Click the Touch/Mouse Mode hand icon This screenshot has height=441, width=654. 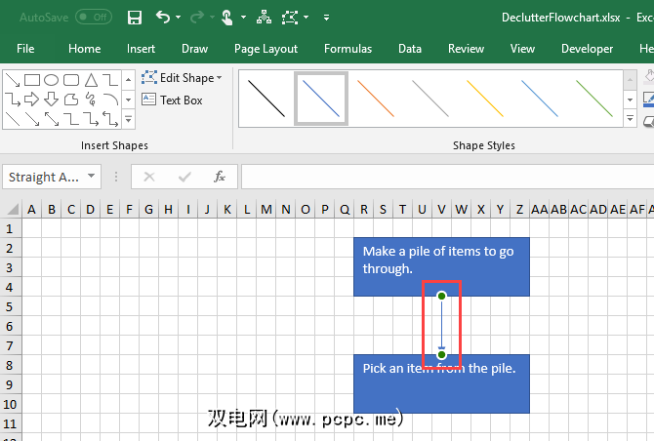[226, 18]
